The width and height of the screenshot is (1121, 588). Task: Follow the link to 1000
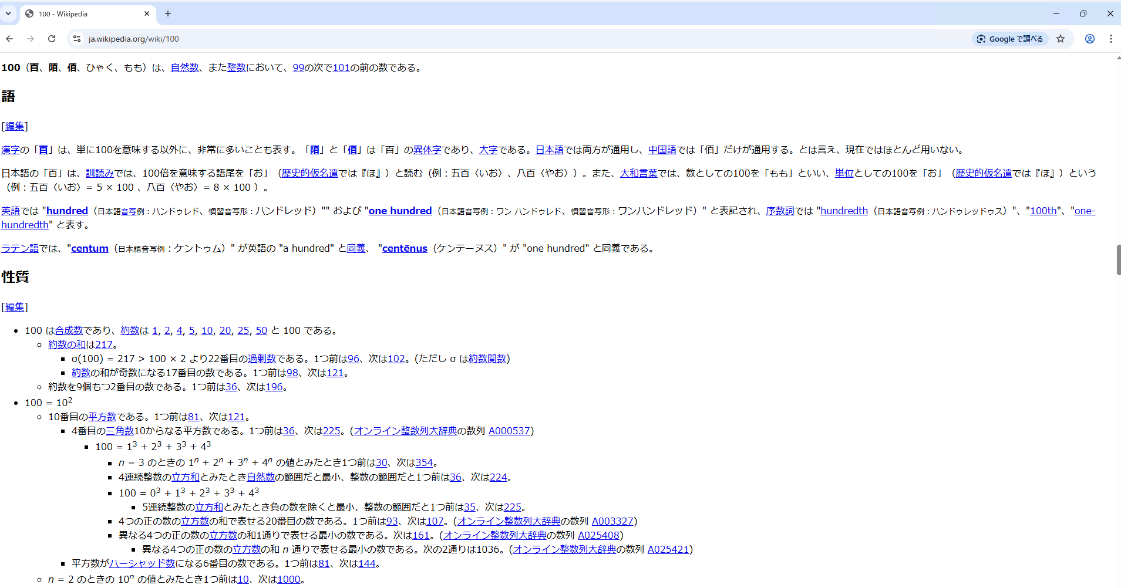(x=288, y=579)
